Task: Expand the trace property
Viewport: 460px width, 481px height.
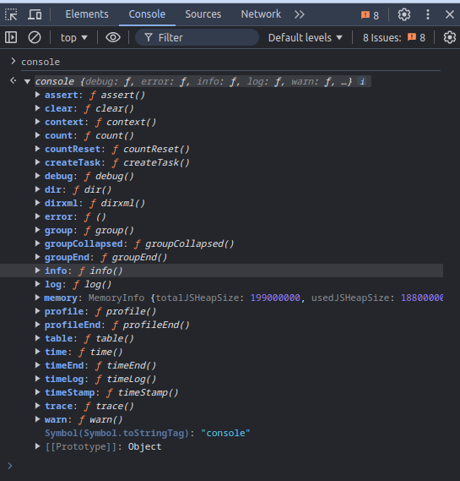Action: click(x=38, y=406)
